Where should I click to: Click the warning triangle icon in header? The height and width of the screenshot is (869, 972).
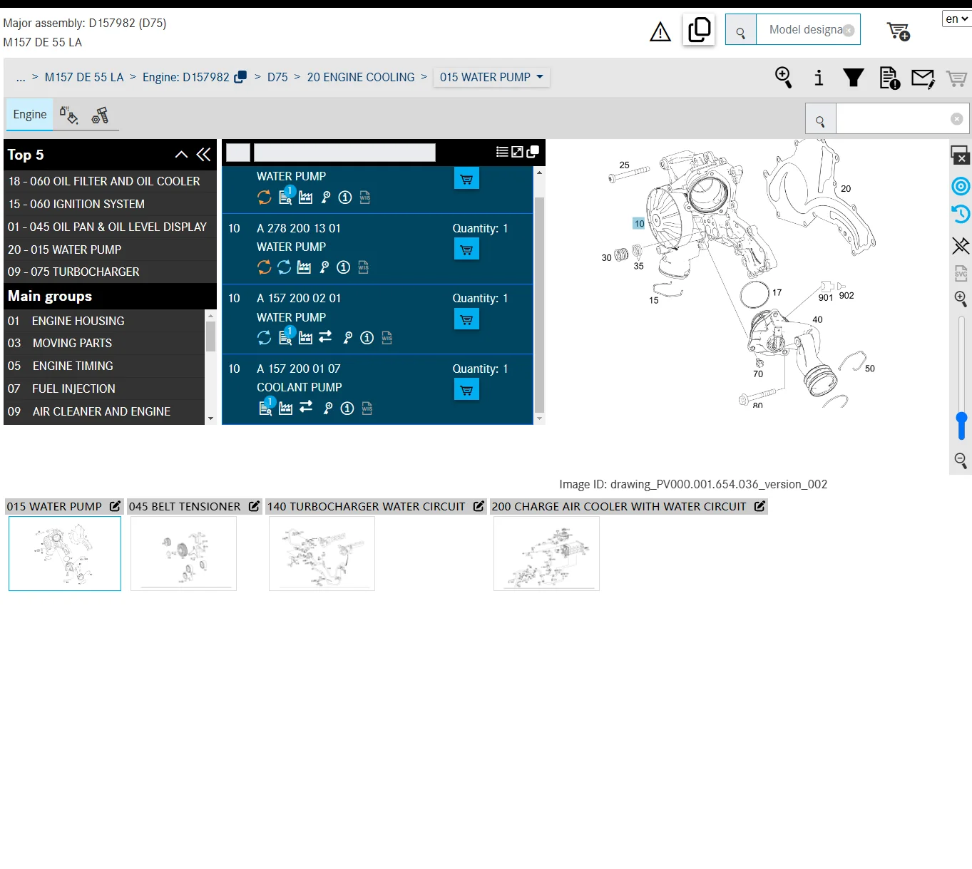660,32
